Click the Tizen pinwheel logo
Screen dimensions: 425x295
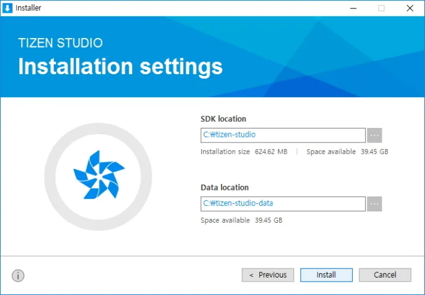coord(98,176)
